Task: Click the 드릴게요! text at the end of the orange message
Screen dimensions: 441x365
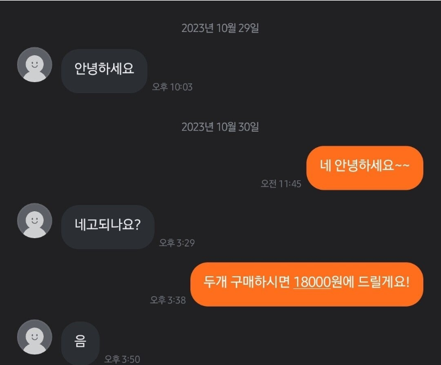Action: (x=384, y=282)
